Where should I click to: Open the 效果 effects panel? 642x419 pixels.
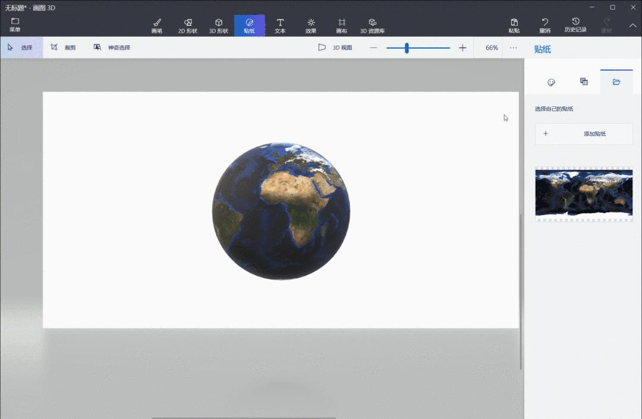(x=311, y=26)
